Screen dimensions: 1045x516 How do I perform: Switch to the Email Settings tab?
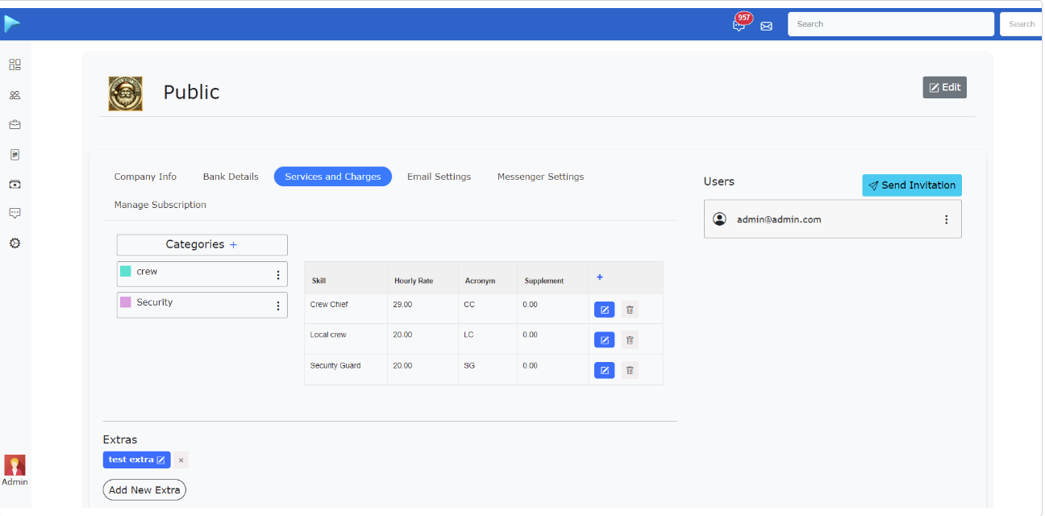439,176
